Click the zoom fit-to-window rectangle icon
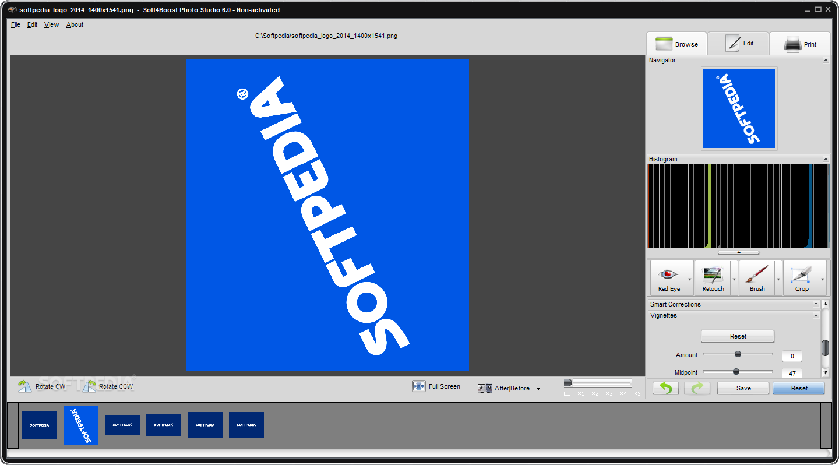This screenshot has height=465, width=839. (x=567, y=394)
